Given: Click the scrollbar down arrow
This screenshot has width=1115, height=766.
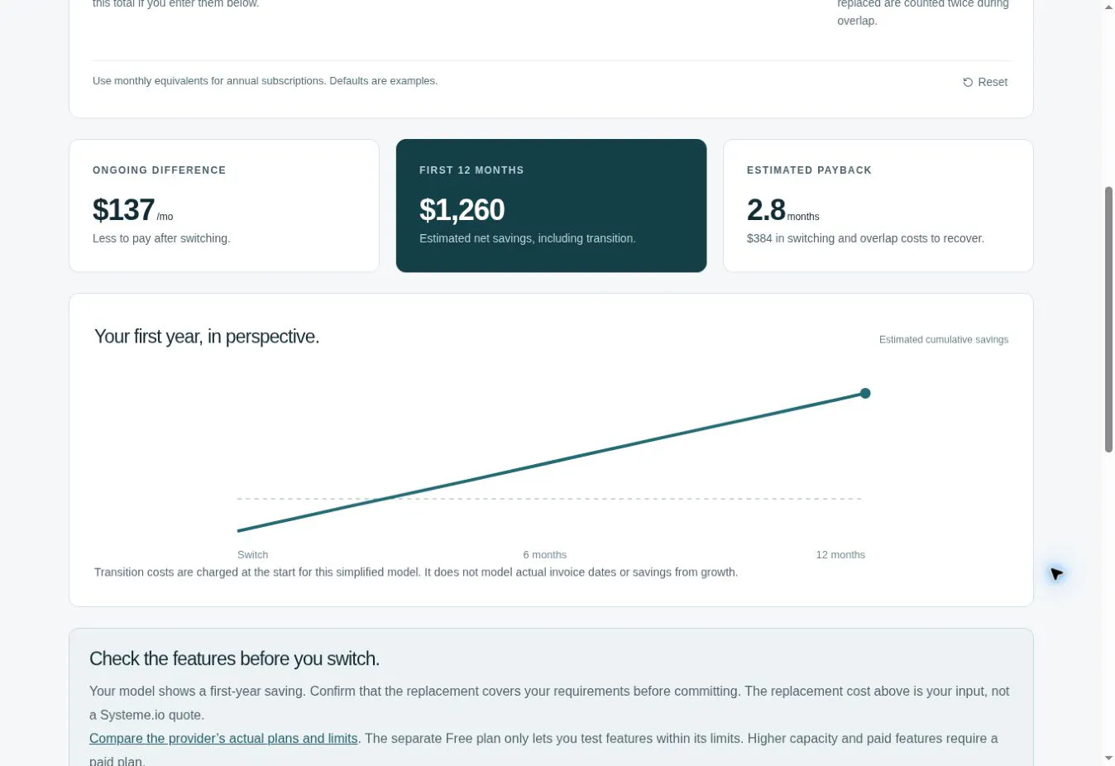Looking at the screenshot, I should [x=1108, y=758].
